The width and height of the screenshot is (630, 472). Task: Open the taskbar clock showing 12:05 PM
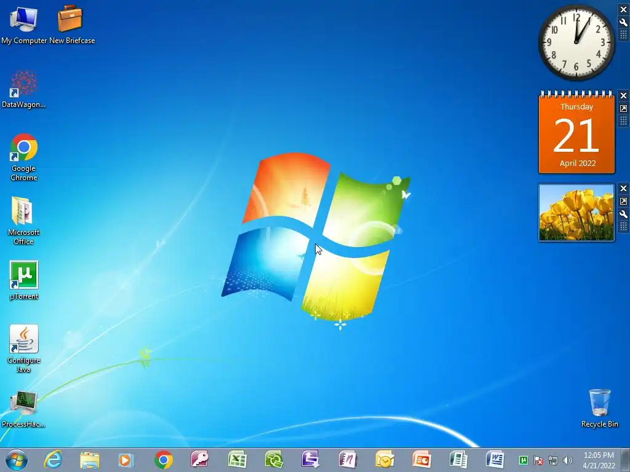coord(599,460)
